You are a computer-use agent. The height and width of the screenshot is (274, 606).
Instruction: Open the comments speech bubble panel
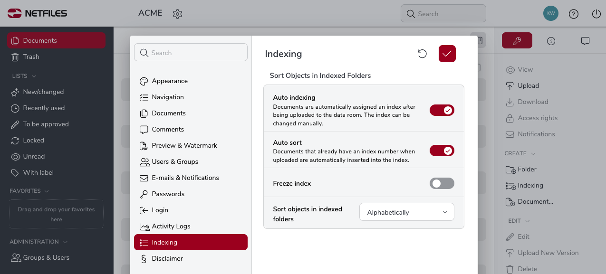coord(586,41)
